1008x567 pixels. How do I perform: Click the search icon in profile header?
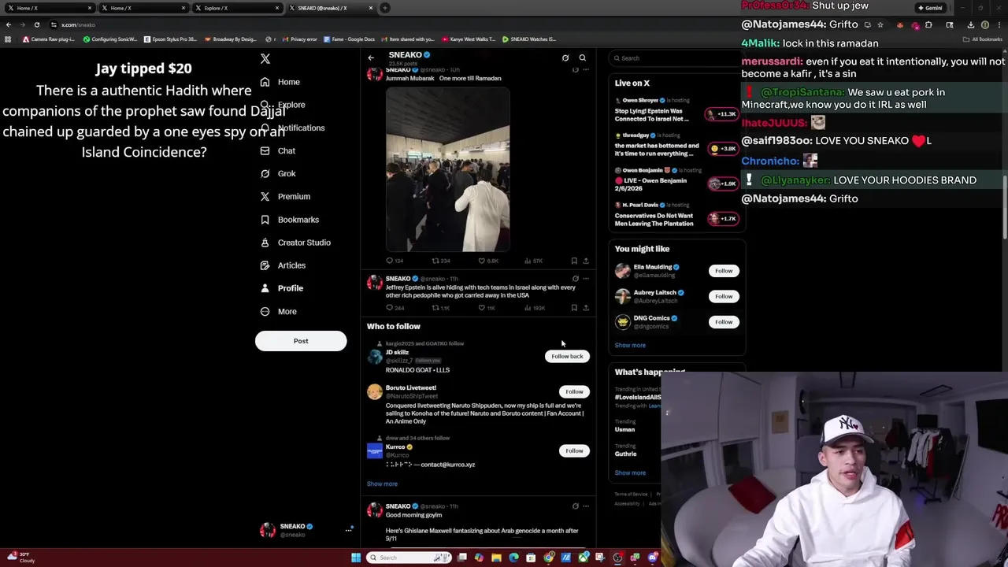pyautogui.click(x=583, y=57)
